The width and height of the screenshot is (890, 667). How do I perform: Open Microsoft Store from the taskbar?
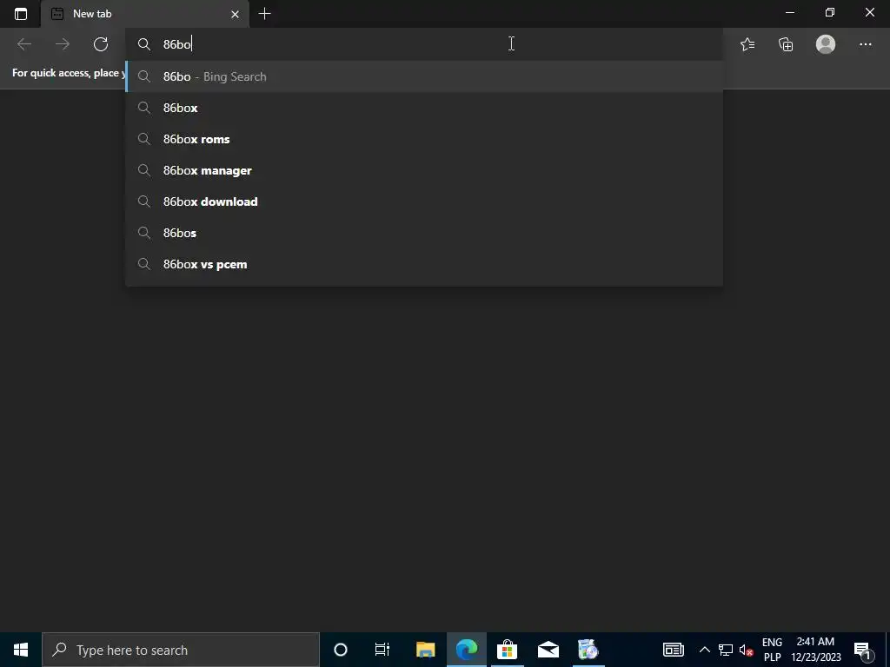(x=507, y=650)
